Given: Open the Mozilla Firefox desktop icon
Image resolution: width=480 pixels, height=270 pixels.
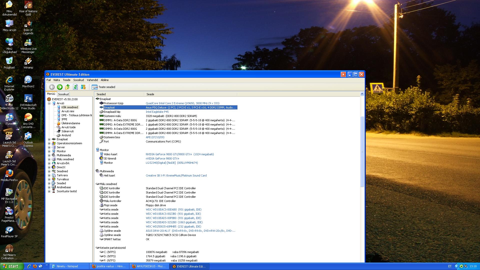Looking at the screenshot, I should pos(9,175).
